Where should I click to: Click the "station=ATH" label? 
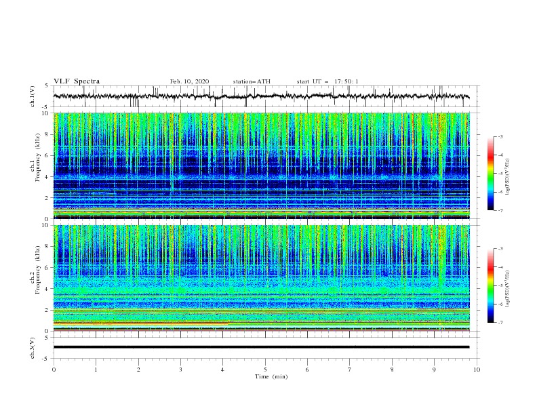252,81
